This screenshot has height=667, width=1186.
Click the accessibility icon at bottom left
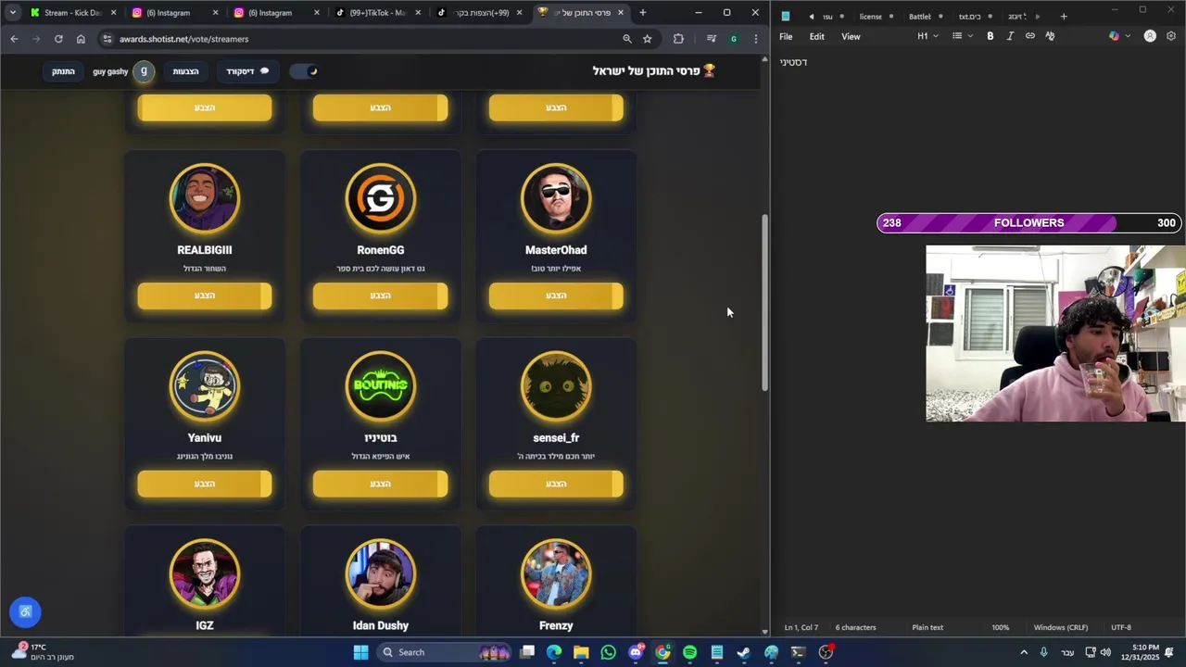click(25, 611)
